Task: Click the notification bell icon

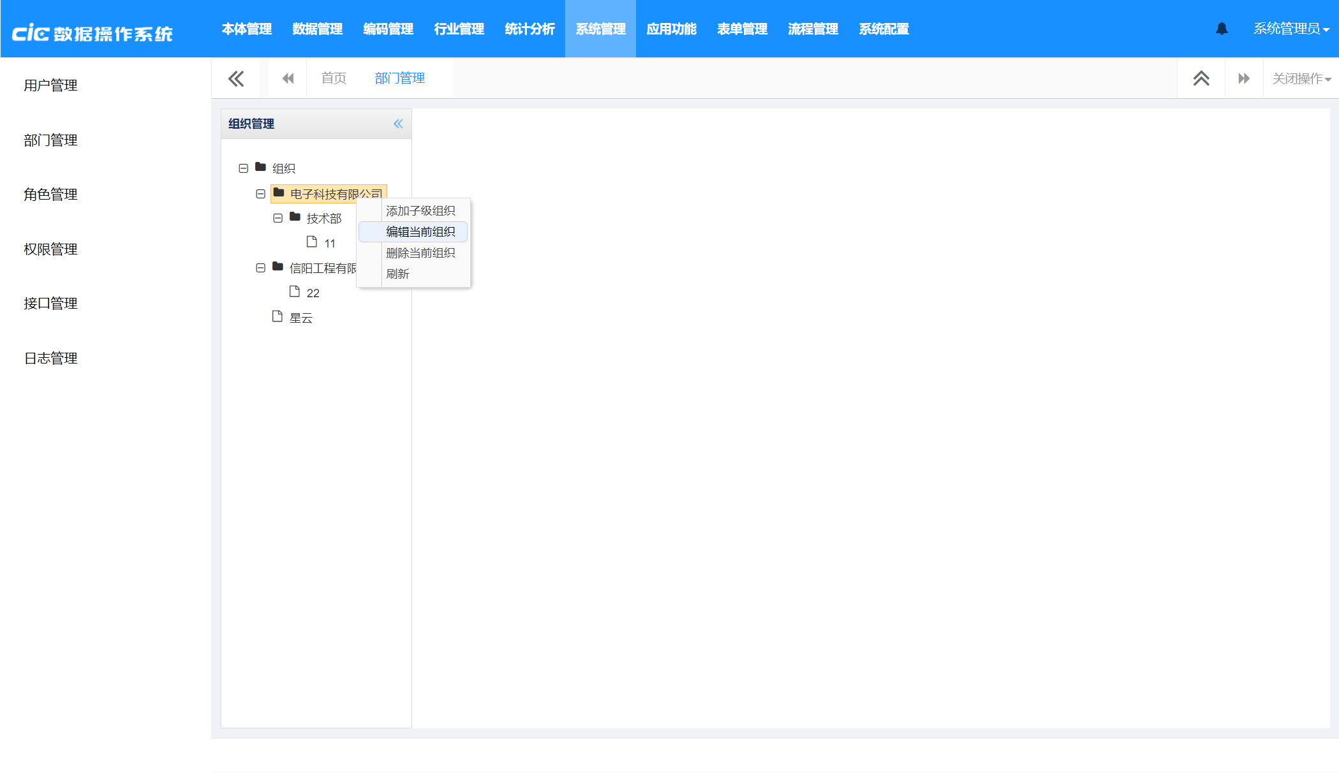Action: (x=1221, y=29)
